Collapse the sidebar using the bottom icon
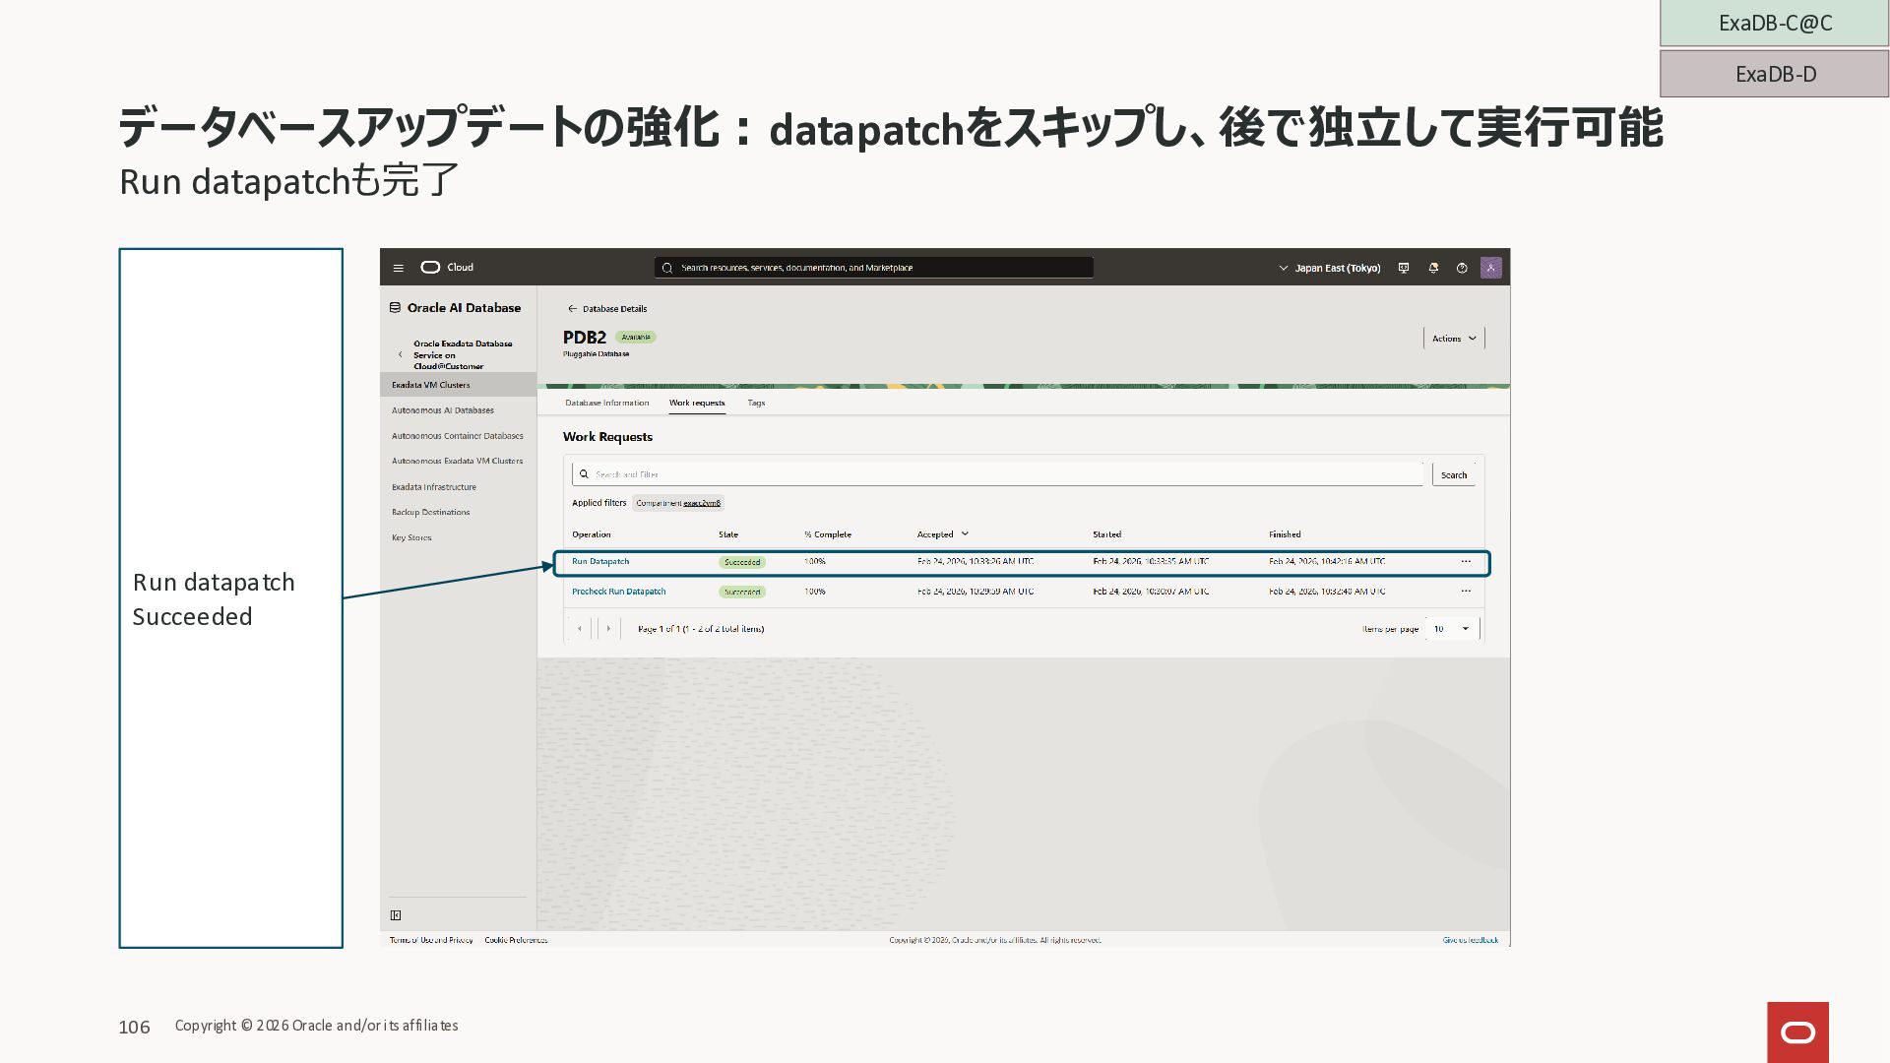 396,915
